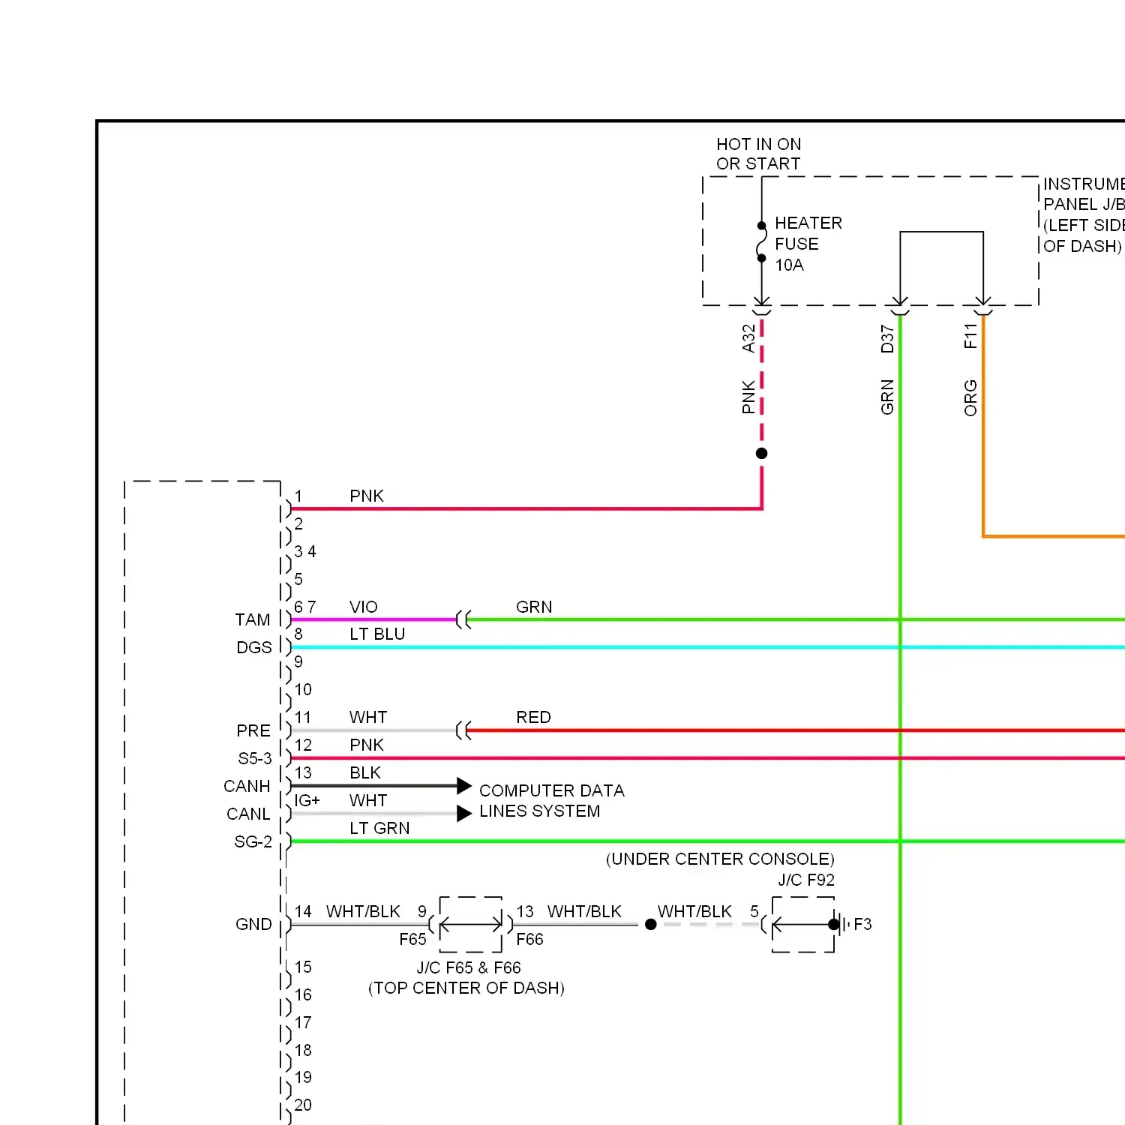The image size is (1125, 1125).
Task: Click the IG+ pin label
Action: (307, 800)
